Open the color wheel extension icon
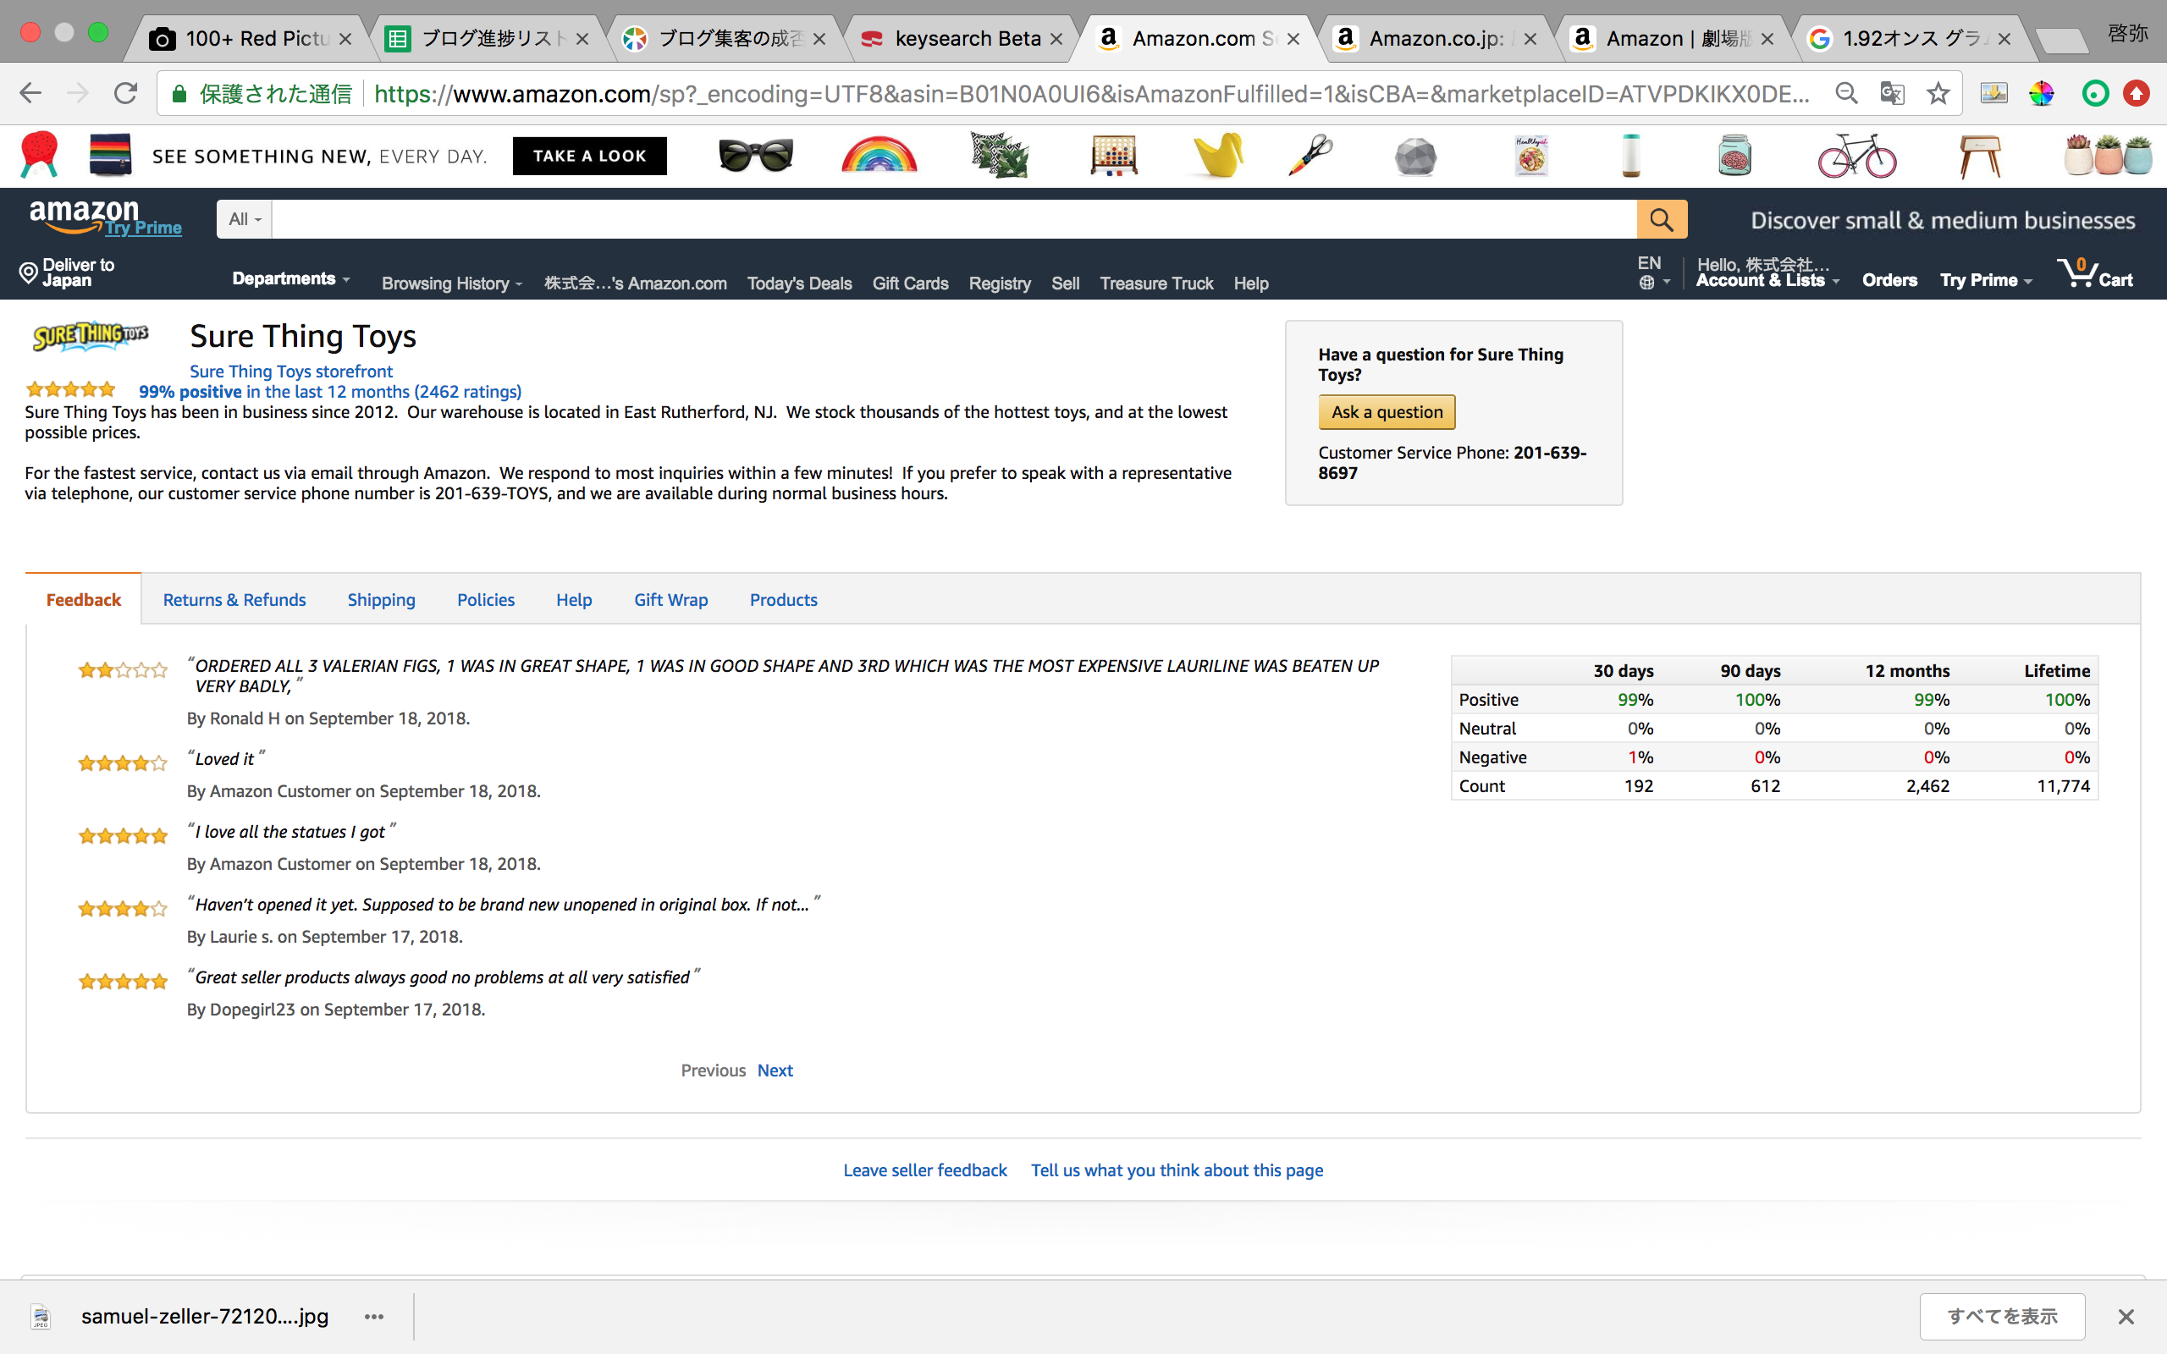Image resolution: width=2167 pixels, height=1354 pixels. pos(2041,93)
